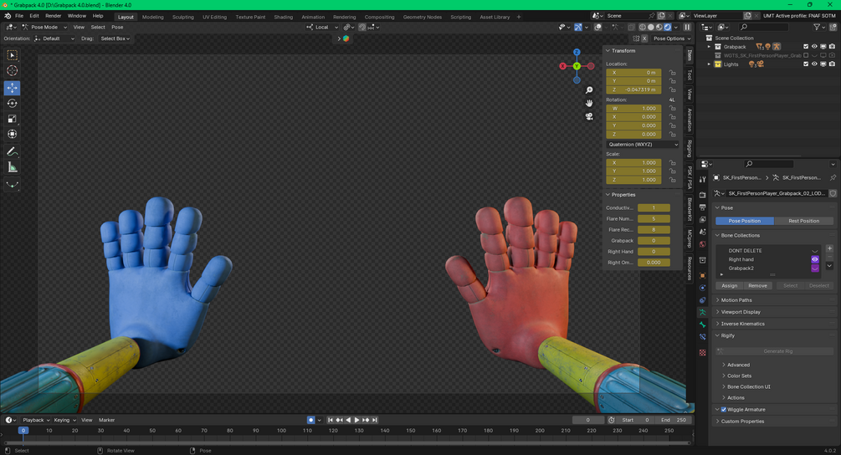The image size is (841, 455).
Task: Click the viewport zoom magnifier icon
Action: point(589,90)
